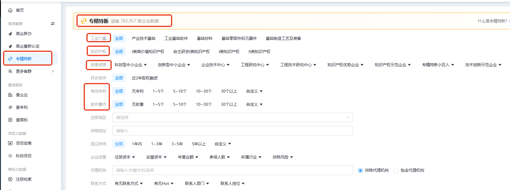Expand 科技型中小企业 dropdown
This screenshot has width=510, height=190.
[x=130, y=65]
